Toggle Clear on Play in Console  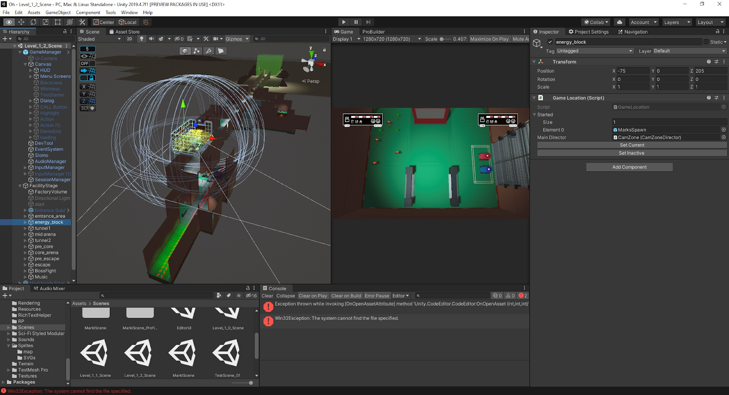(x=313, y=296)
